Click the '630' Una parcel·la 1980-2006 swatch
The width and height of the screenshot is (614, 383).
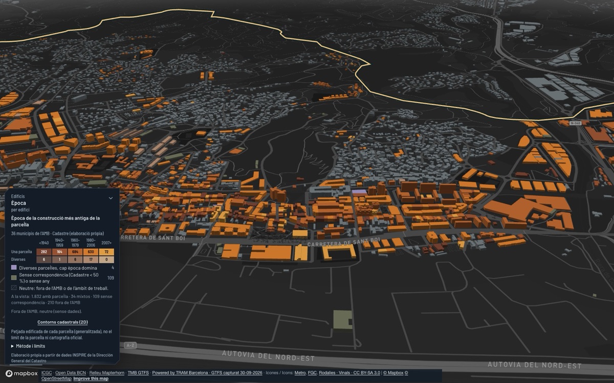tap(91, 252)
